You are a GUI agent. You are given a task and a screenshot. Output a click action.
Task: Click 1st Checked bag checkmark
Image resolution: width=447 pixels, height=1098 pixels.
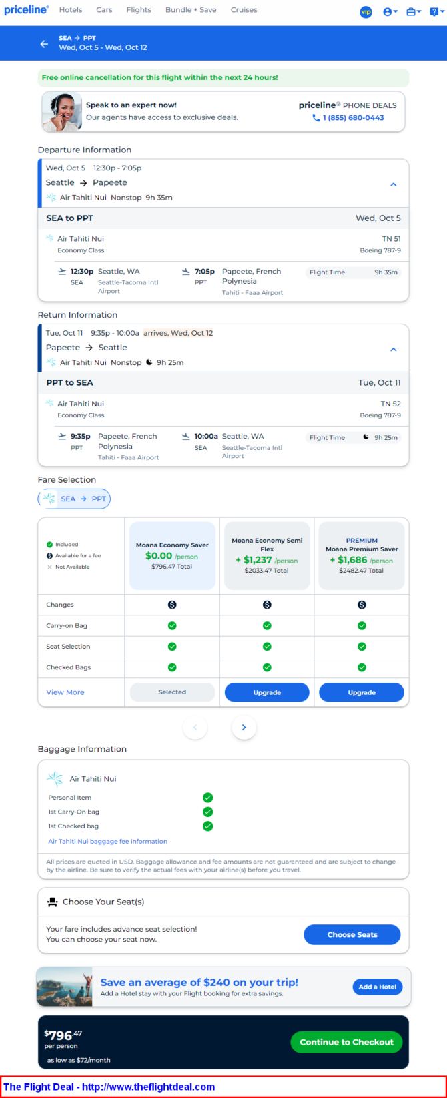coord(208,826)
